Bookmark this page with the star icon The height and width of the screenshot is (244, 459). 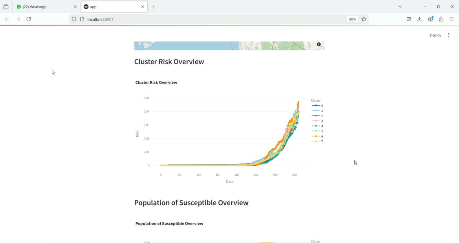coord(364,19)
